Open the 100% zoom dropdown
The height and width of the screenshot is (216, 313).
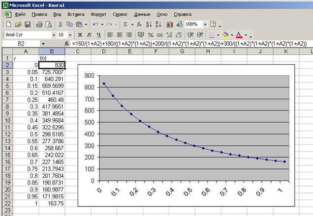(205, 24)
